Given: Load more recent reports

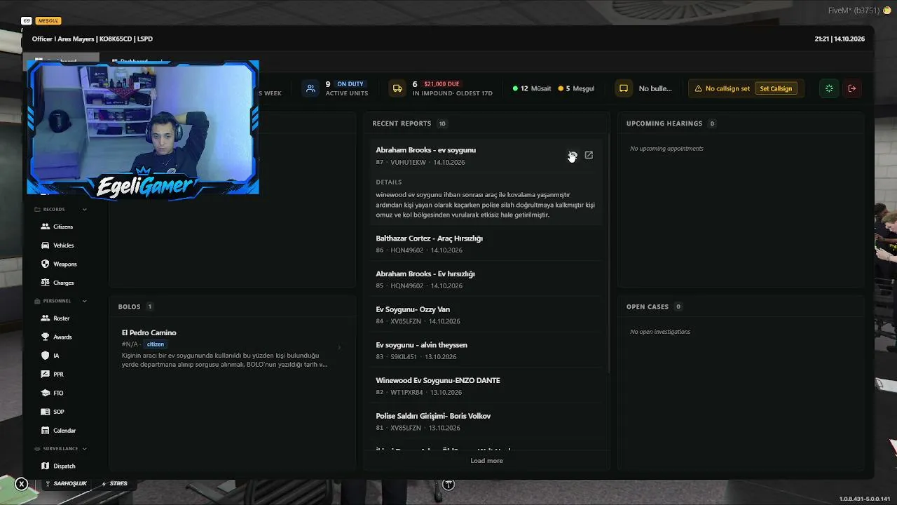Looking at the screenshot, I should click(x=486, y=461).
